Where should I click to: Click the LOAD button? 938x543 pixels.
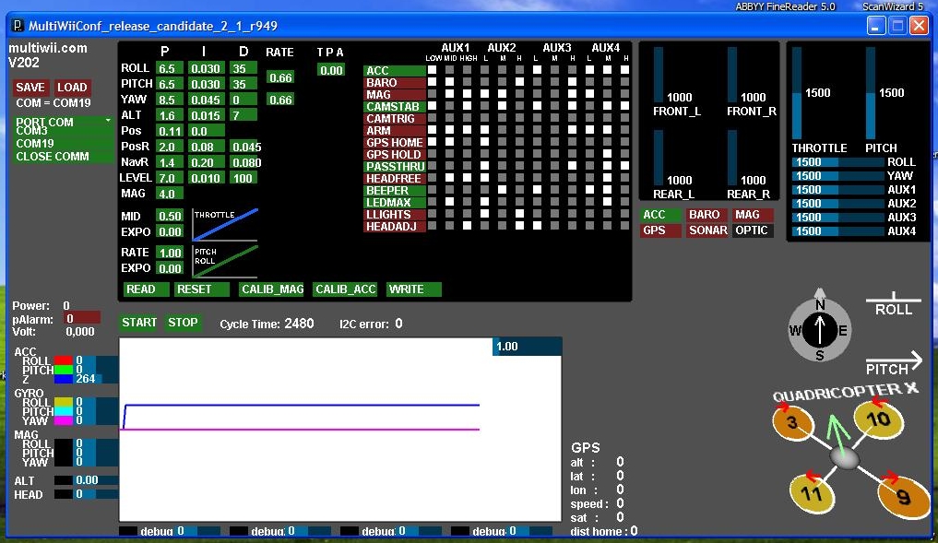point(72,88)
